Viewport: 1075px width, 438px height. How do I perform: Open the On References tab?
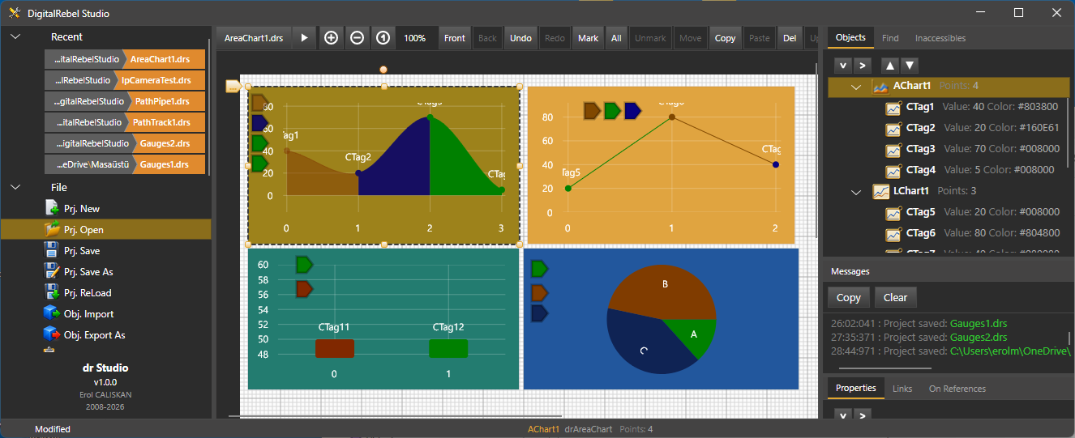(957, 389)
